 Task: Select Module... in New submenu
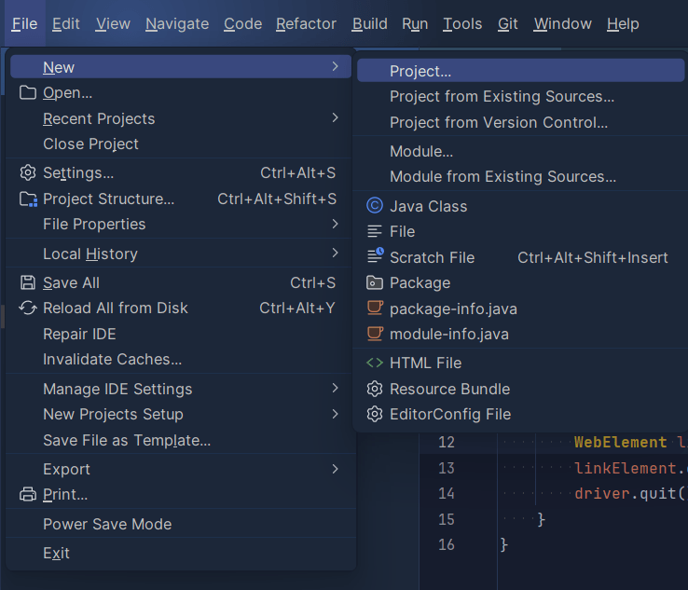point(521,151)
